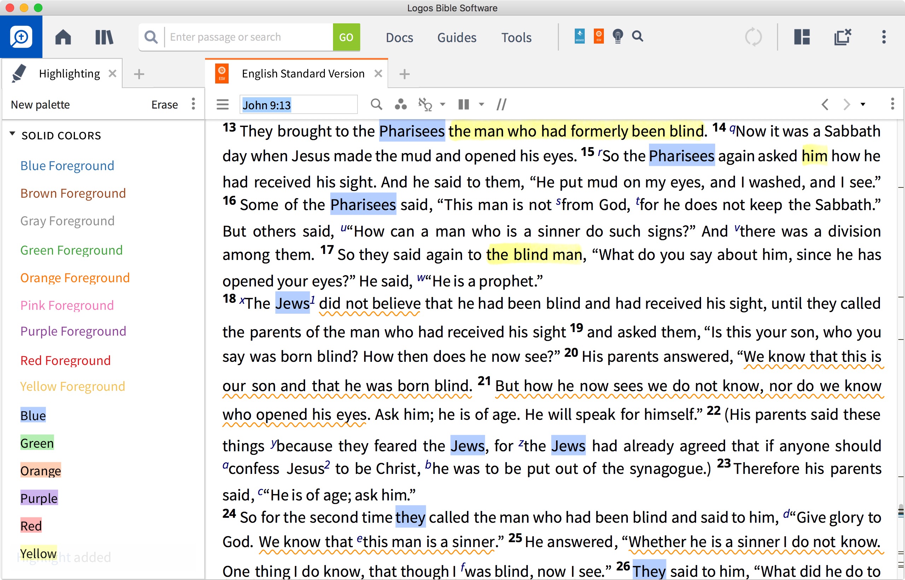The image size is (905, 580).
Task: Click the double-slash text comparison icon
Action: [x=501, y=104]
